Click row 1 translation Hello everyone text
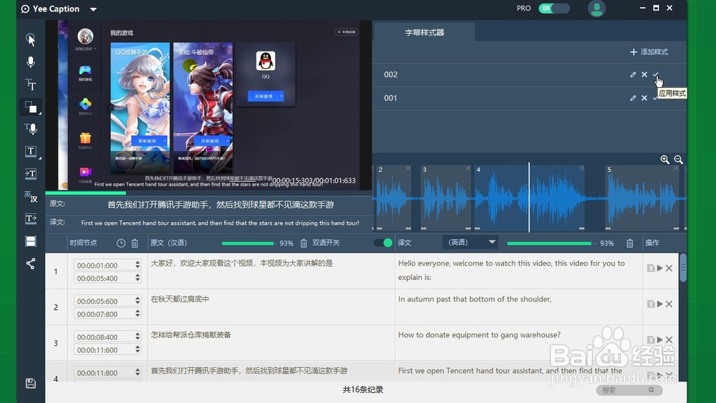Screen dimensions: 716x403 click(x=511, y=270)
